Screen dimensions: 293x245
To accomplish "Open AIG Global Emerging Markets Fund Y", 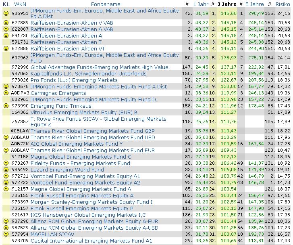I will click(77, 144).
